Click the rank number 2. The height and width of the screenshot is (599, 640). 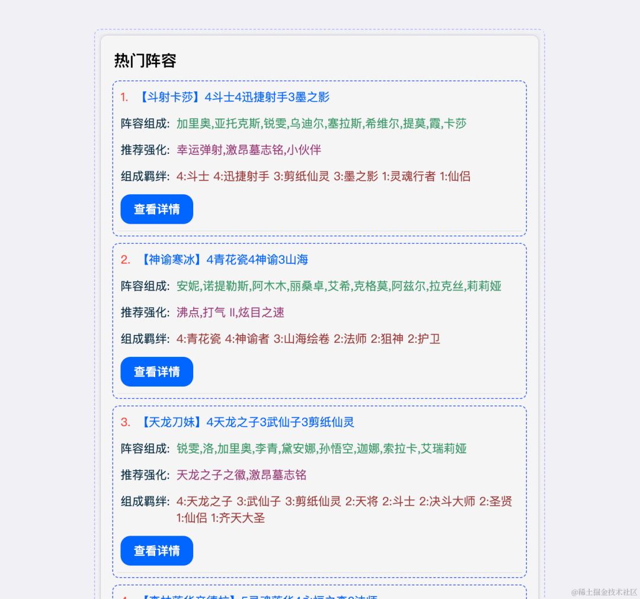coord(126,260)
